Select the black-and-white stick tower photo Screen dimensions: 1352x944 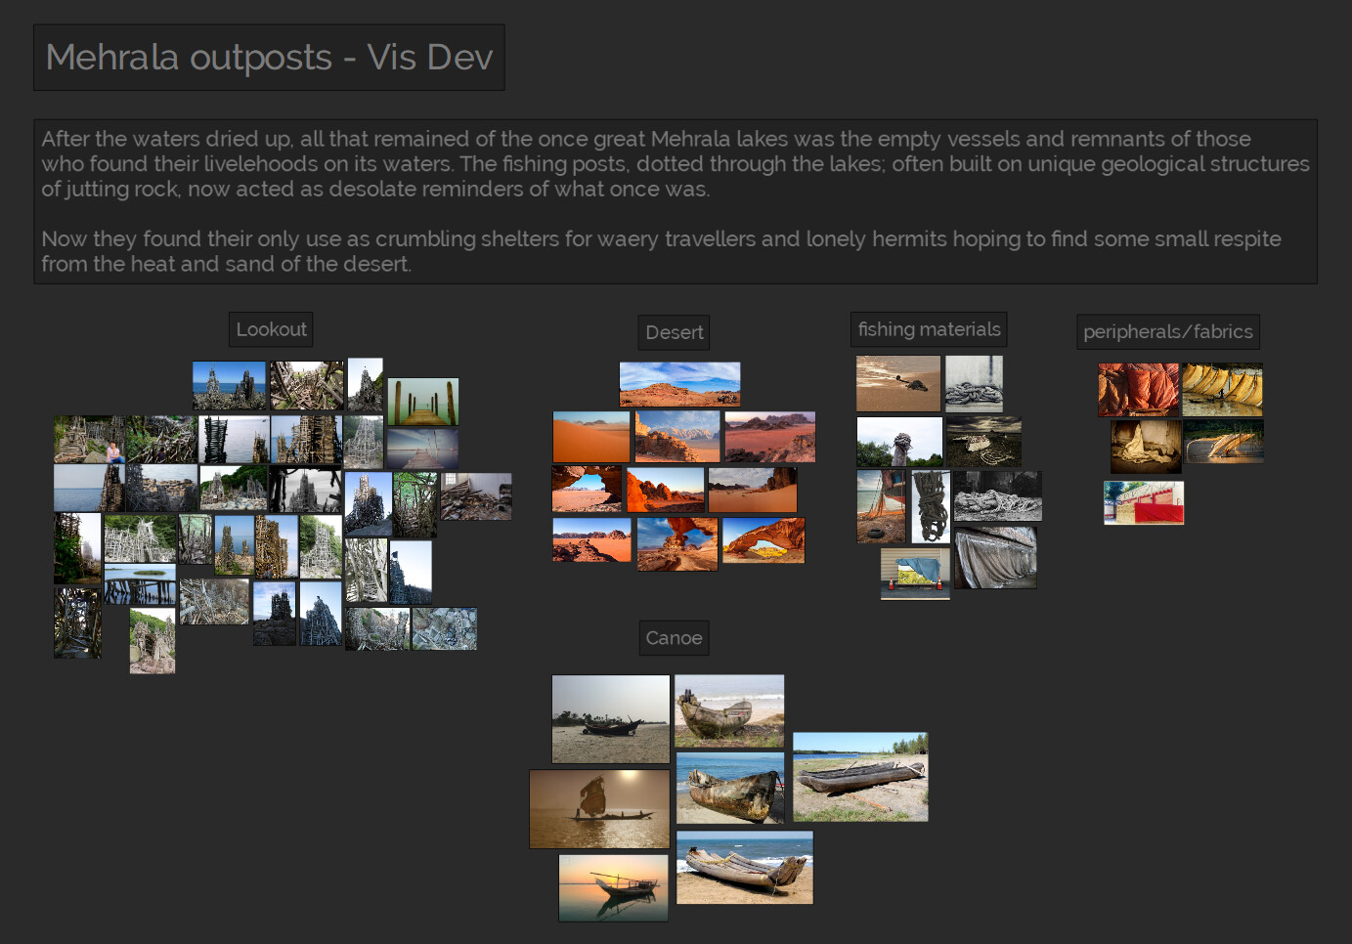tap(305, 490)
